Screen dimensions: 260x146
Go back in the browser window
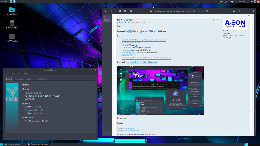click(x=106, y=11)
